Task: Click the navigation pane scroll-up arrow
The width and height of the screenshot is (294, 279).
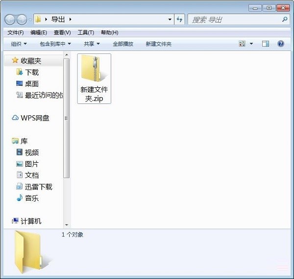Action: pos(66,55)
